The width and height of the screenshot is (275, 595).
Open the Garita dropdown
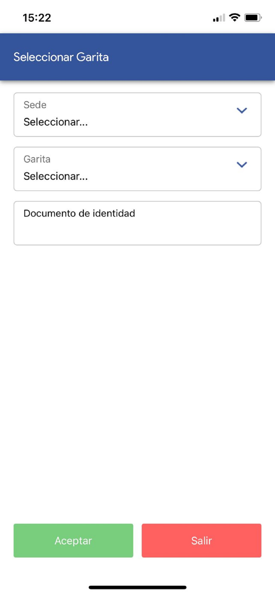[x=137, y=169]
